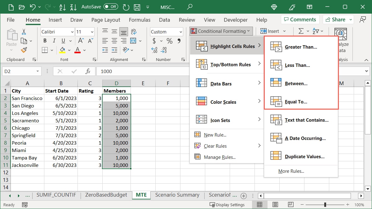This screenshot has width=372, height=209.
Task: Click cell A6 containing Chicago
Action: coord(27,128)
